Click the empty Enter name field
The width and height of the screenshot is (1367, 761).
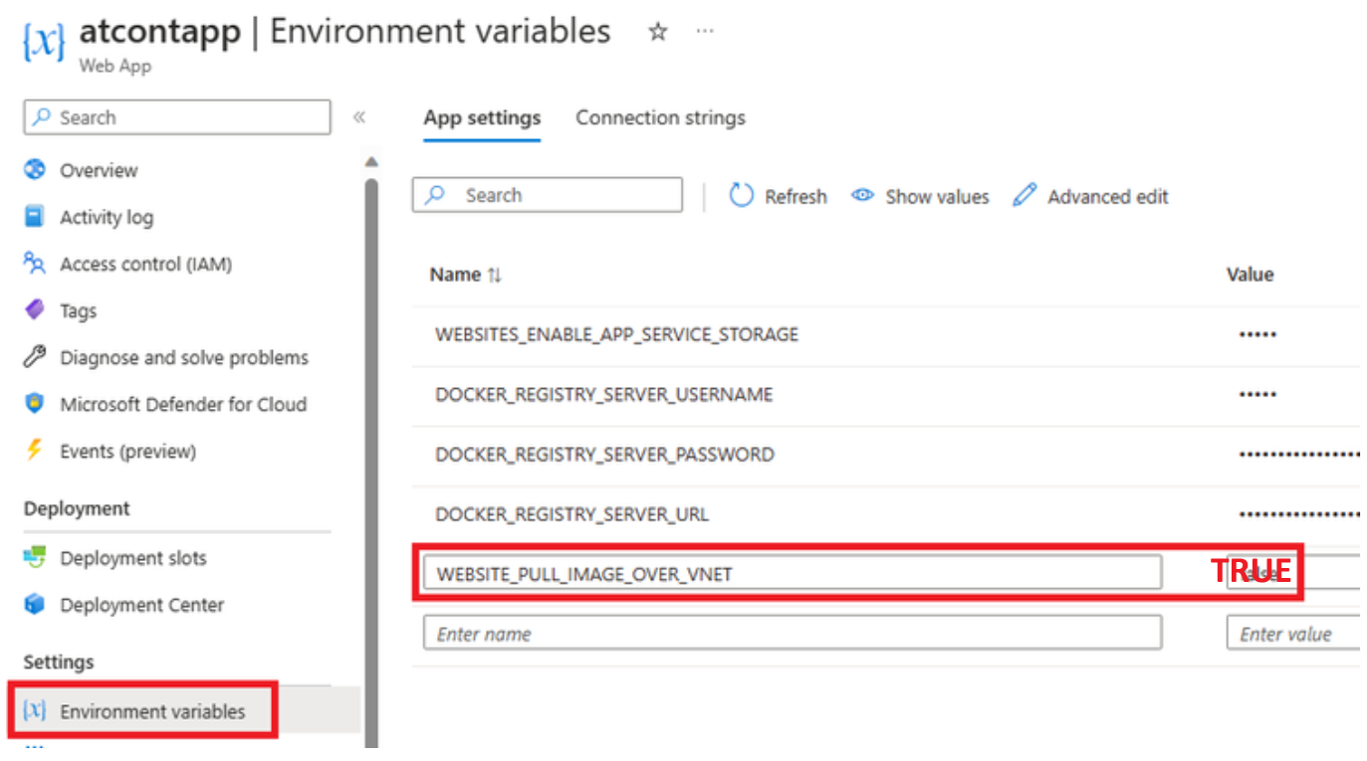793,634
